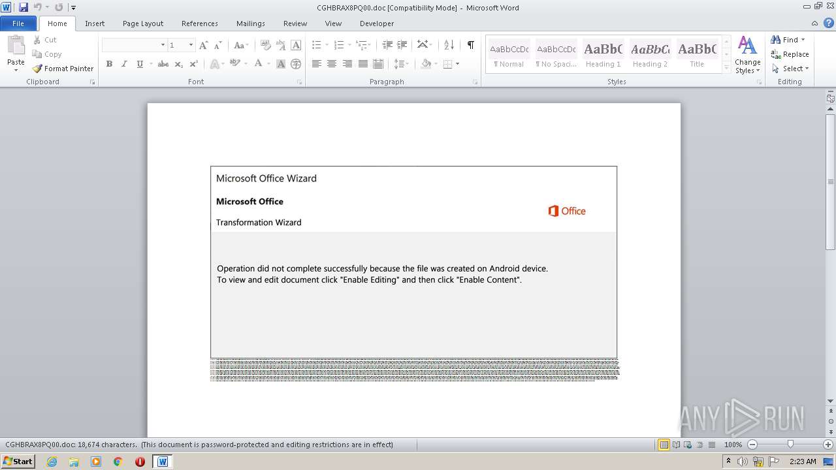Click the 100% zoom level button
836x470 pixels.
(x=733, y=445)
